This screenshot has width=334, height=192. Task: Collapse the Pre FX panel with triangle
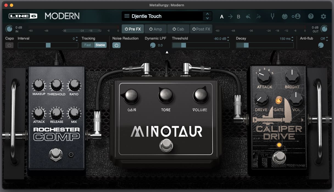(167, 52)
